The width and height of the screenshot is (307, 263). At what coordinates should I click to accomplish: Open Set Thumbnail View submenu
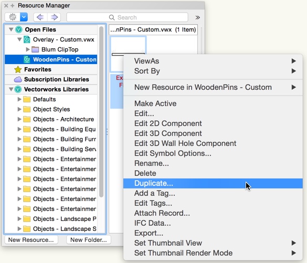point(213,243)
